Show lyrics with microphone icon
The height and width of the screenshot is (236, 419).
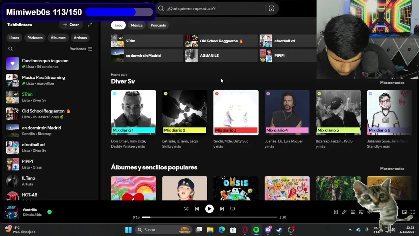click(344, 212)
